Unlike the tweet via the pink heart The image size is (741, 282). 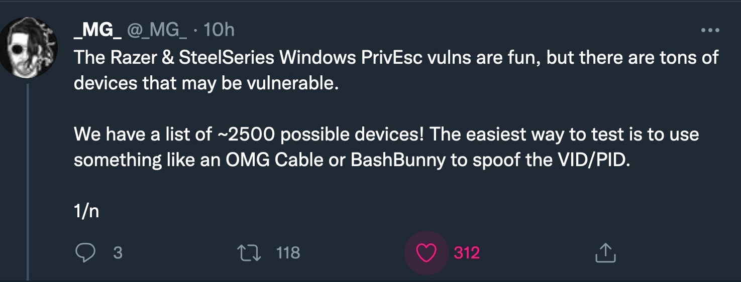(x=427, y=253)
